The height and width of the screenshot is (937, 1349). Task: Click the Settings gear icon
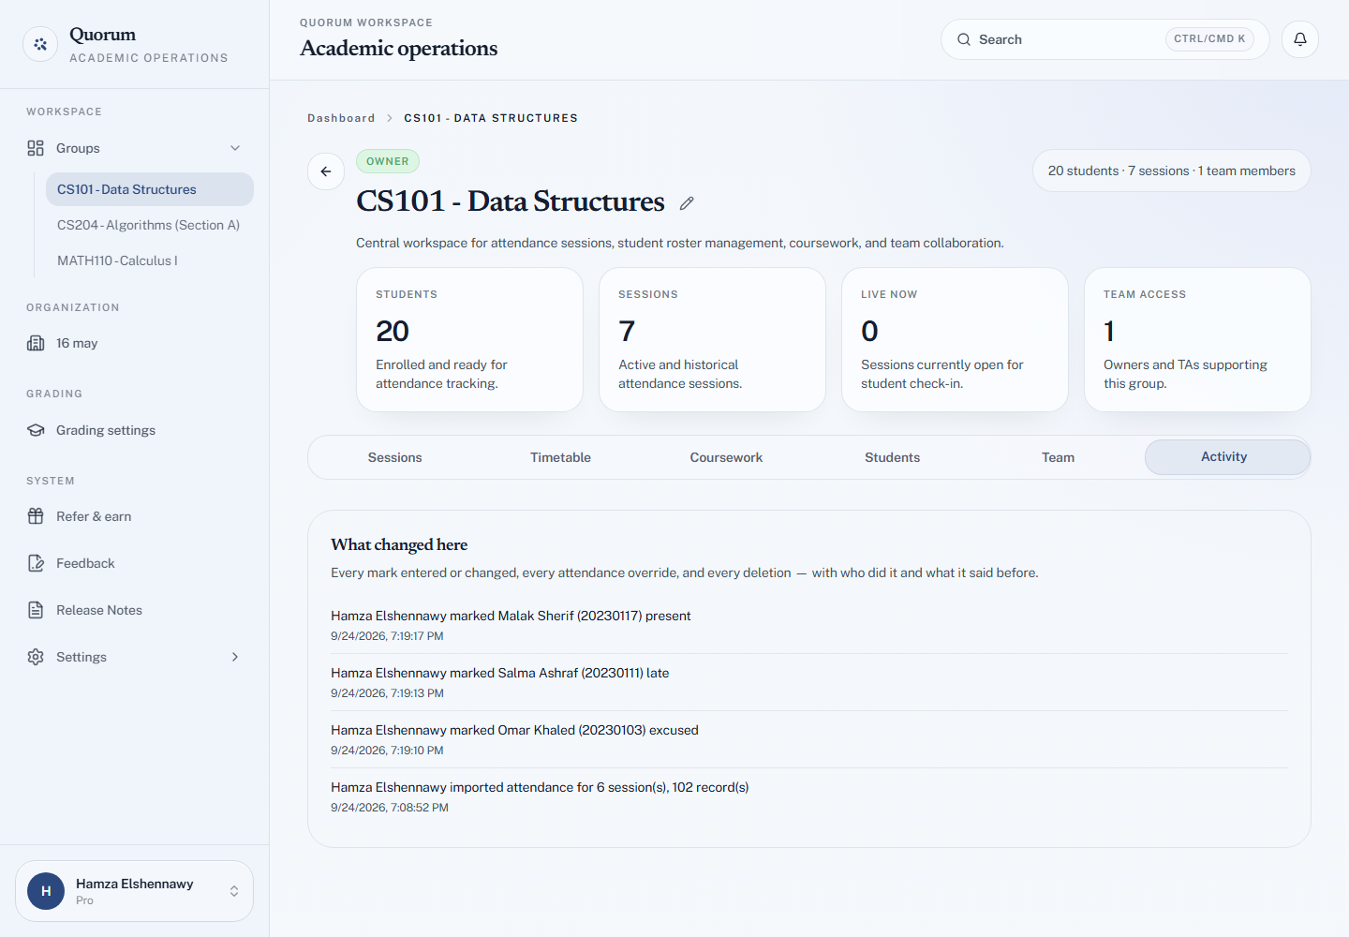point(36,657)
